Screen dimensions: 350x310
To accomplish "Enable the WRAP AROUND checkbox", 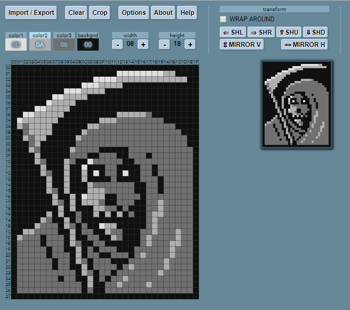I will [224, 19].
